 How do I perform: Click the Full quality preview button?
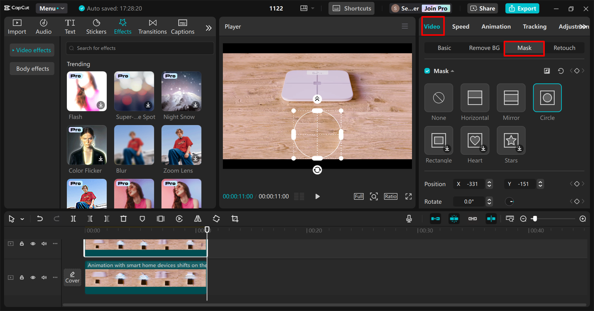(x=359, y=197)
